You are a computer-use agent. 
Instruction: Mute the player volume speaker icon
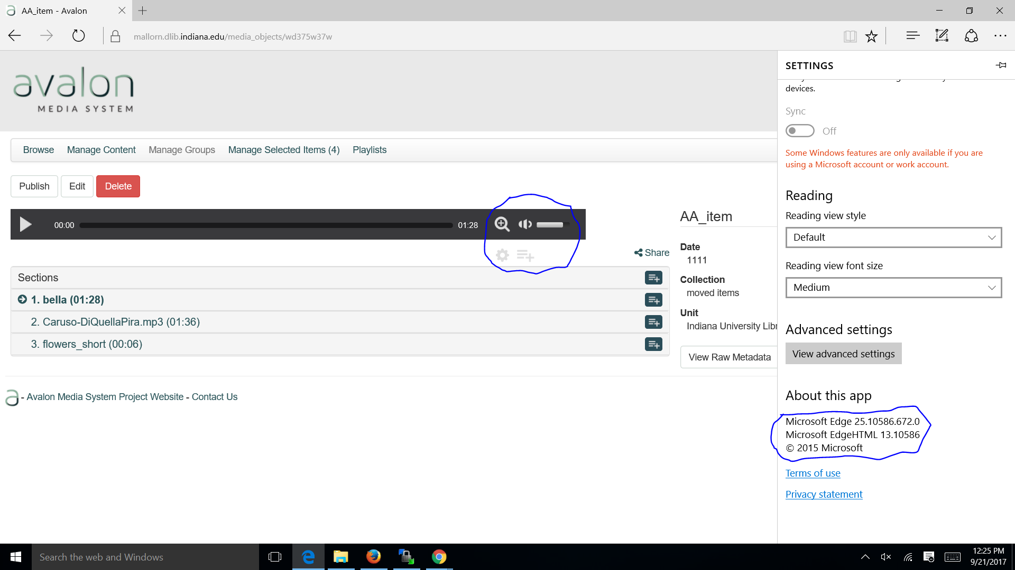(525, 224)
